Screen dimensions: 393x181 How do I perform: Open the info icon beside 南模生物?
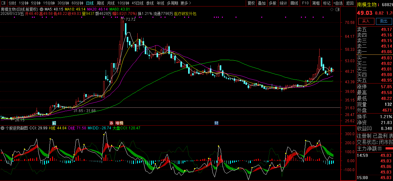[x=379, y=5]
